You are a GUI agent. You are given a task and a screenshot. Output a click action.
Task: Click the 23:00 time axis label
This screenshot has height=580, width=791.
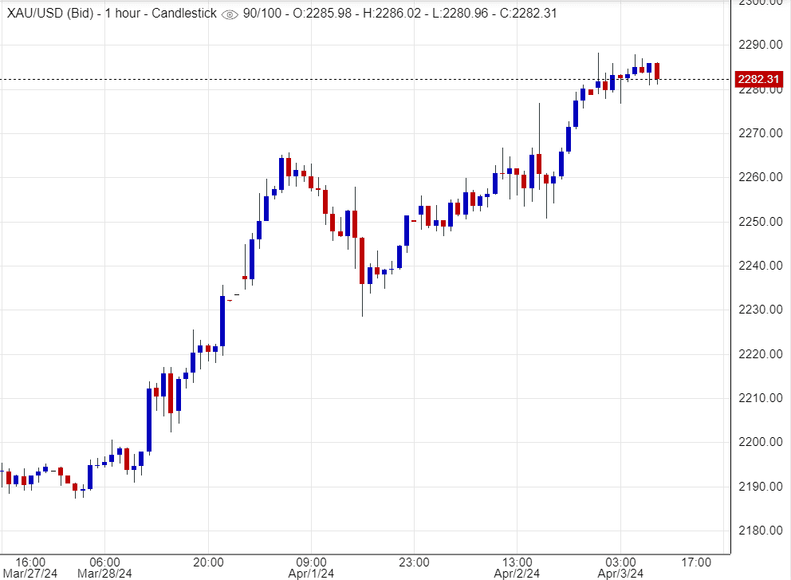coord(414,562)
